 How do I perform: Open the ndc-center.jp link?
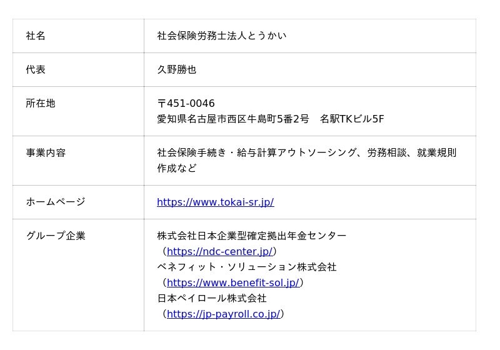click(x=219, y=251)
